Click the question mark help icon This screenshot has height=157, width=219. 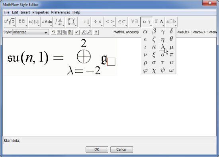pyautogui.click(x=96, y=32)
